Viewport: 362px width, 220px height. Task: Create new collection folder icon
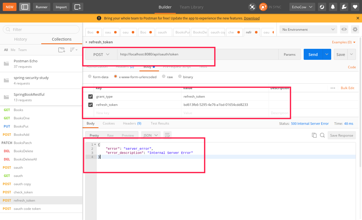[x=62, y=50]
